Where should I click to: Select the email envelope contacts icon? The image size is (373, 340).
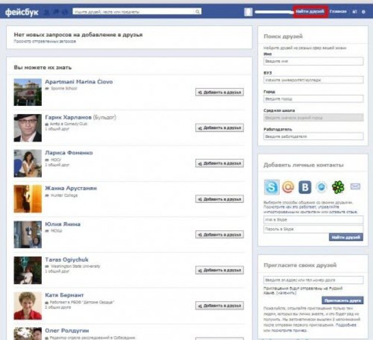click(x=356, y=187)
